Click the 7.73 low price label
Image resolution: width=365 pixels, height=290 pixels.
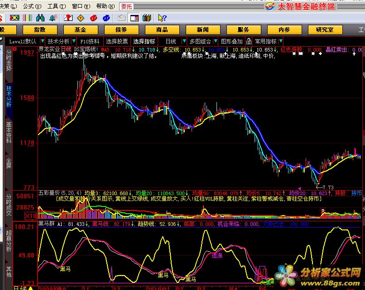click(328, 187)
